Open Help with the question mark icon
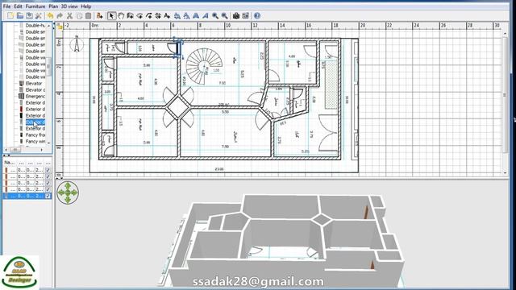 click(x=257, y=16)
